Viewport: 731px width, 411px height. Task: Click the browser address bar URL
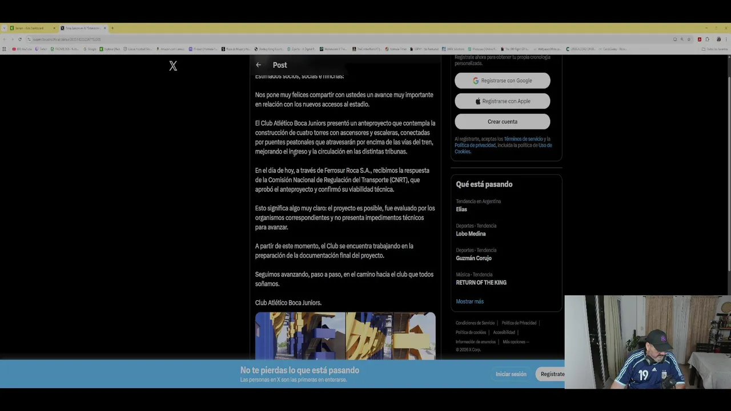(x=66, y=39)
